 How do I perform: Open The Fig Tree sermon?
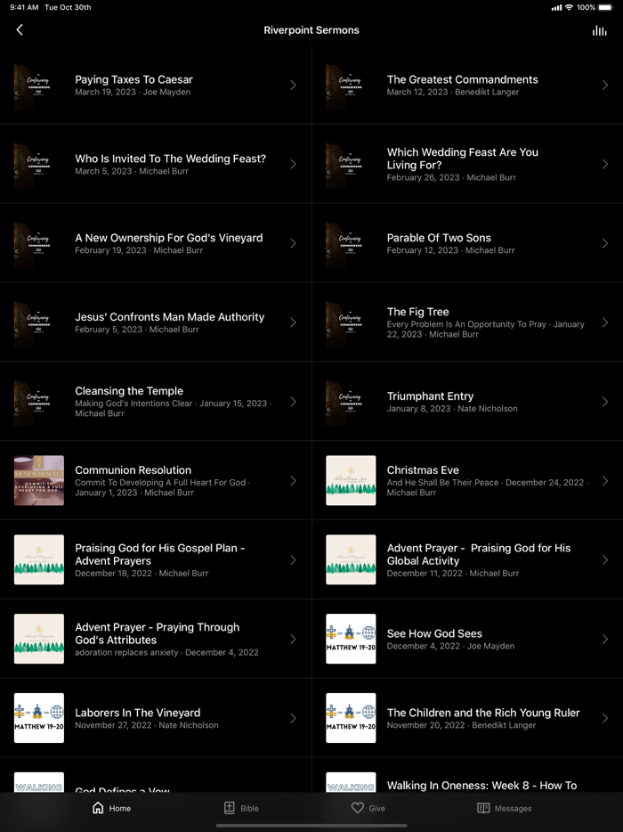467,322
